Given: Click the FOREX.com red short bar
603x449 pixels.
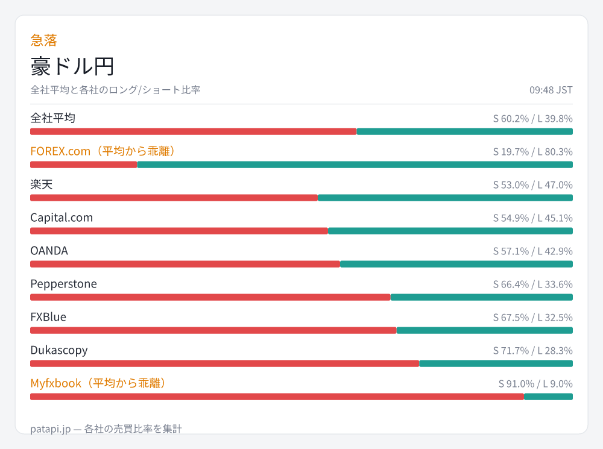Looking at the screenshot, I should pyautogui.click(x=84, y=165).
